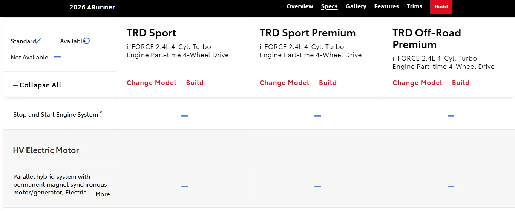This screenshot has width=515, height=211.
Task: Open the Trims tab
Action: pyautogui.click(x=414, y=6)
